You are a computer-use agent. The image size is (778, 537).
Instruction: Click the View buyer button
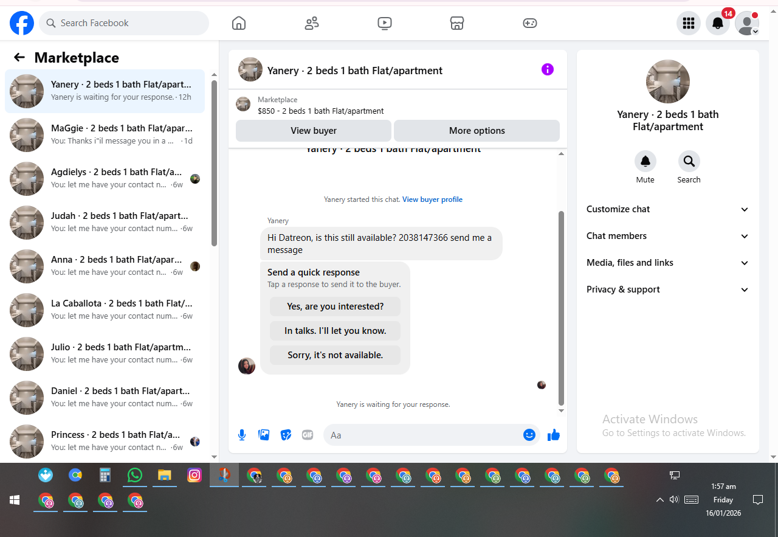pyautogui.click(x=314, y=131)
